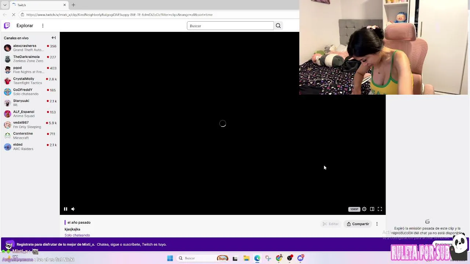The image size is (470, 264).
Task: Open alexcrasherss live channel
Action: click(x=30, y=48)
